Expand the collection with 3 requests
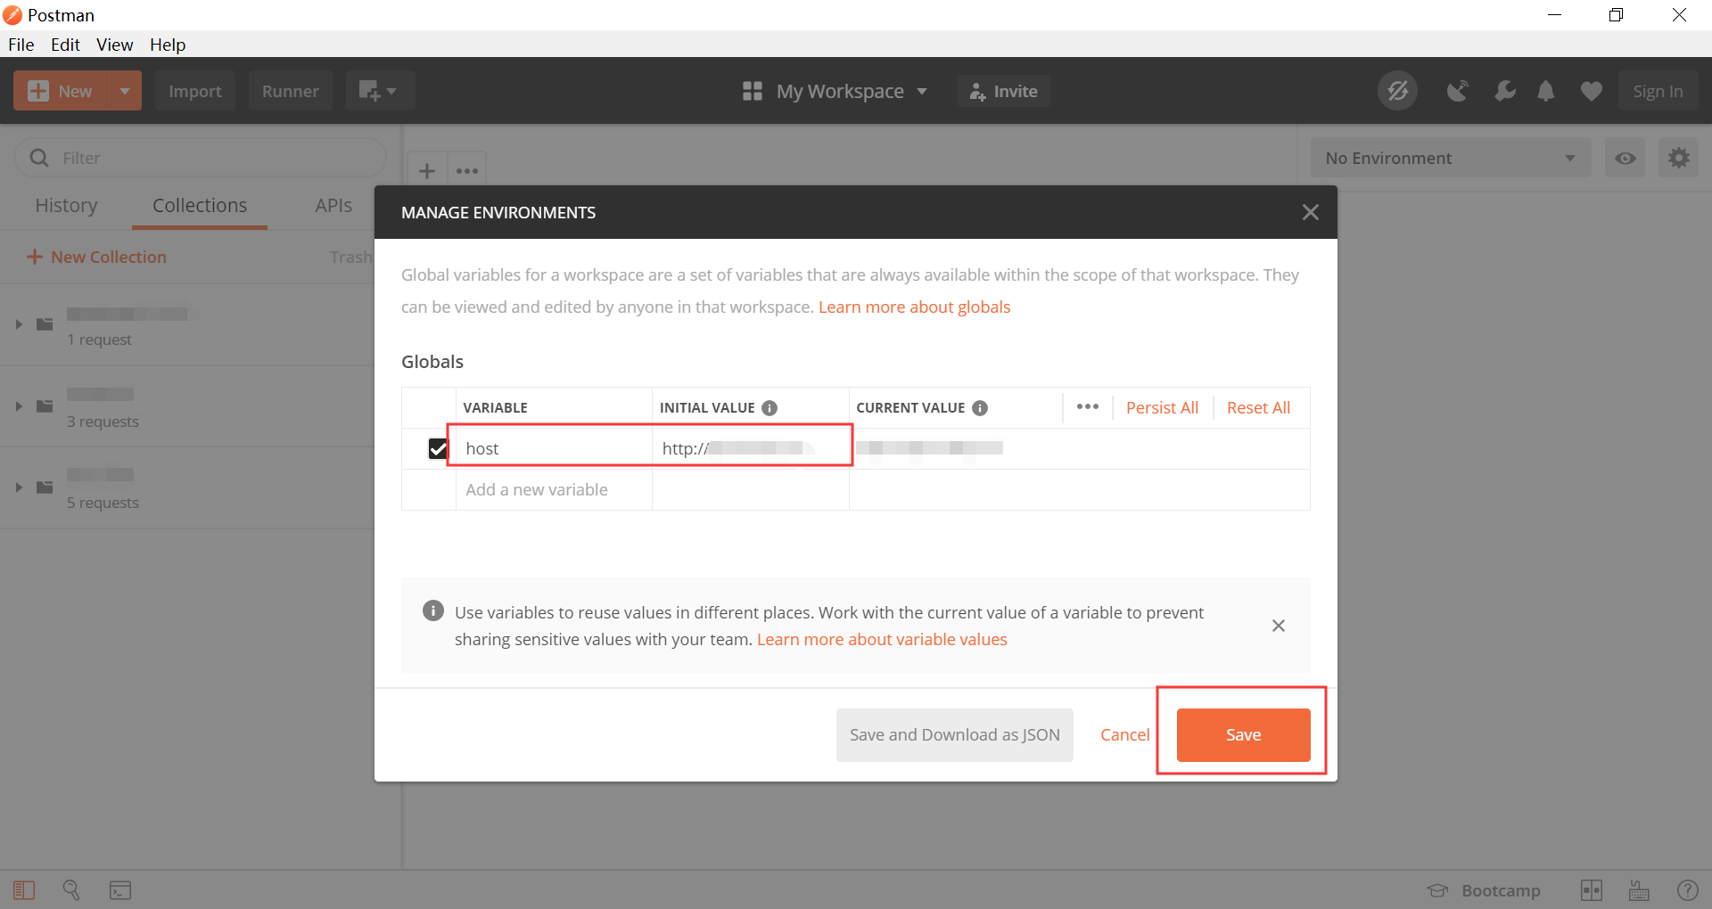The height and width of the screenshot is (909, 1712). click(19, 406)
